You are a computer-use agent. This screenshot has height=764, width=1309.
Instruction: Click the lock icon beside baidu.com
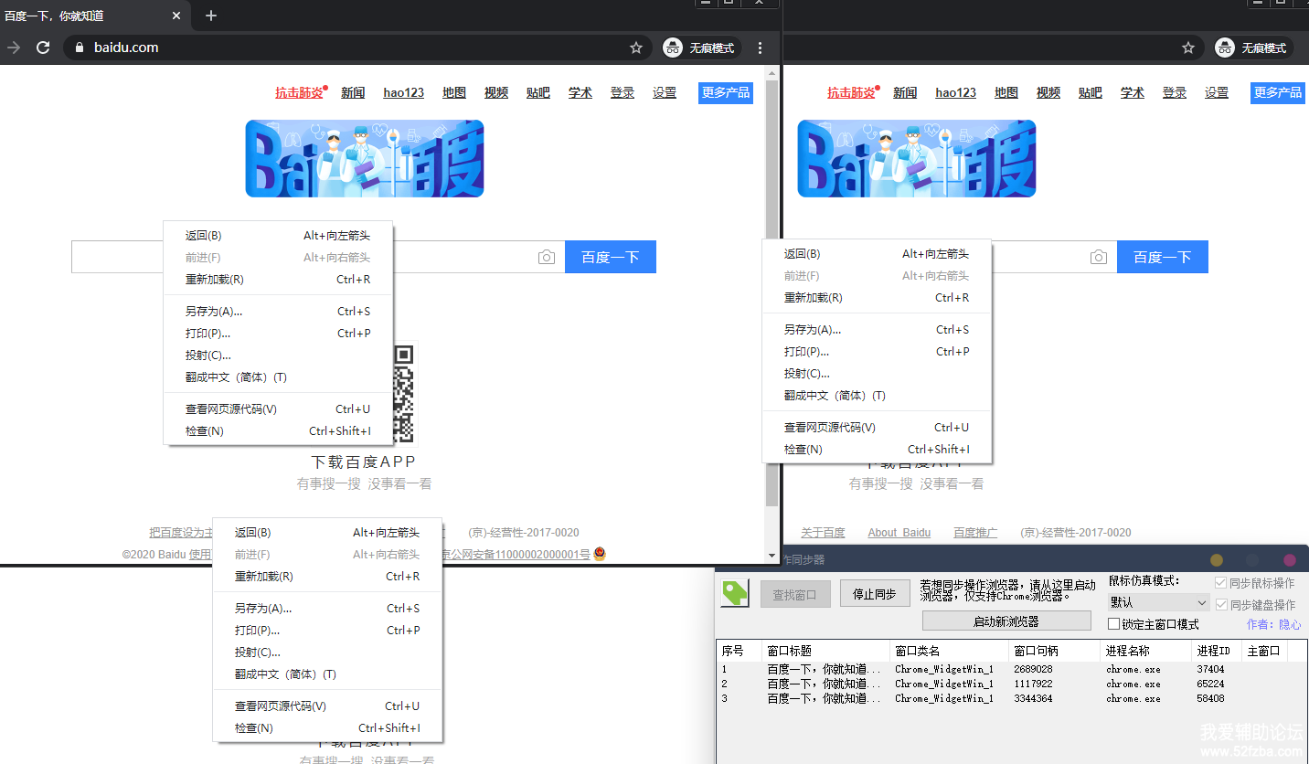click(80, 48)
